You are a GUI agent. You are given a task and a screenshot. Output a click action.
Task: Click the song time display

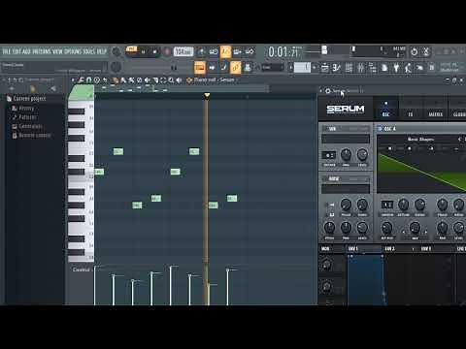point(283,51)
